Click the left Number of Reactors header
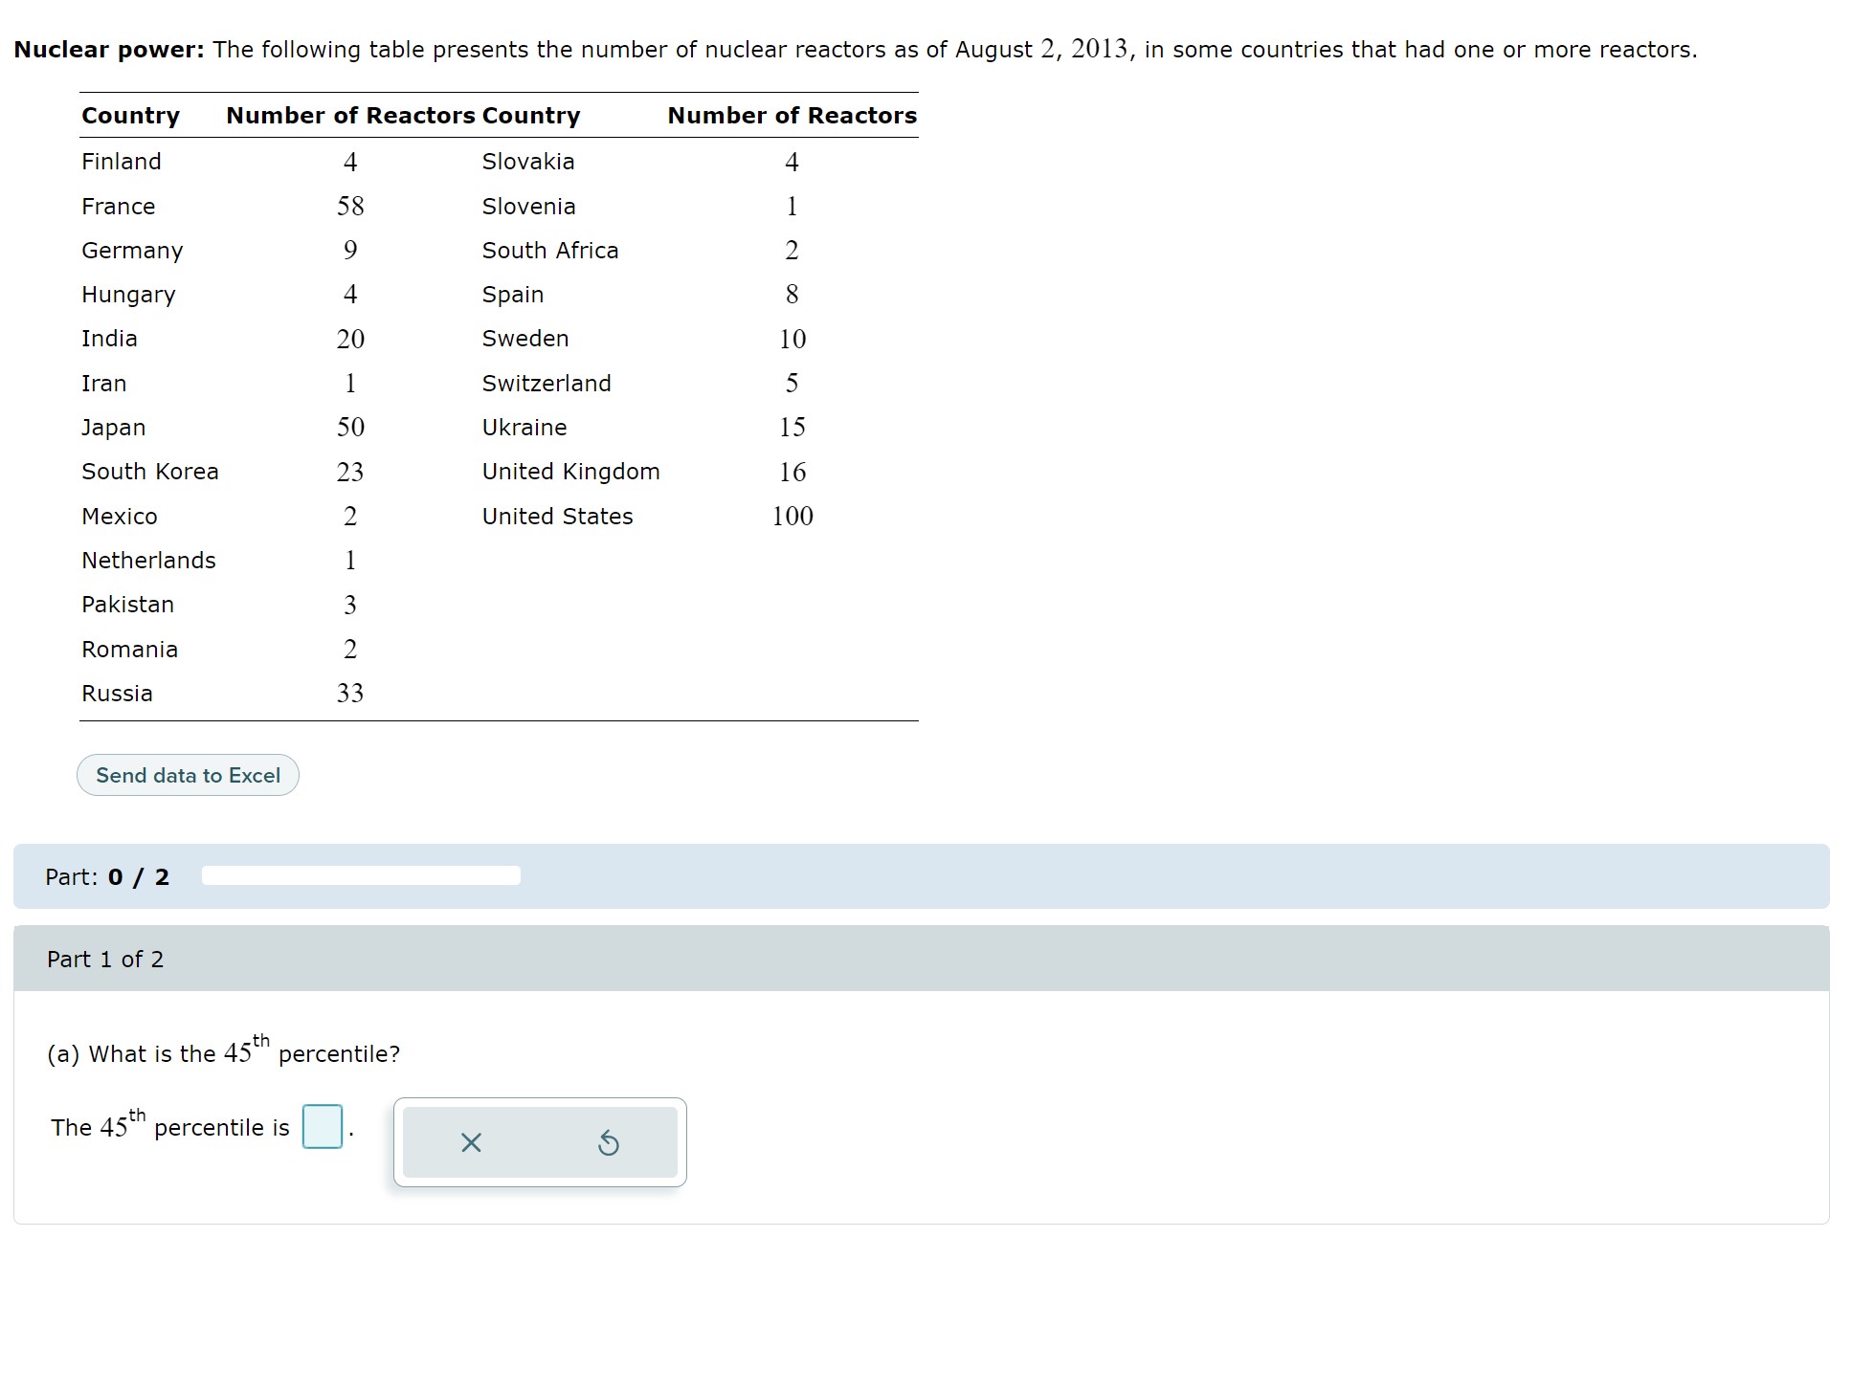The image size is (1852, 1392). point(350,116)
